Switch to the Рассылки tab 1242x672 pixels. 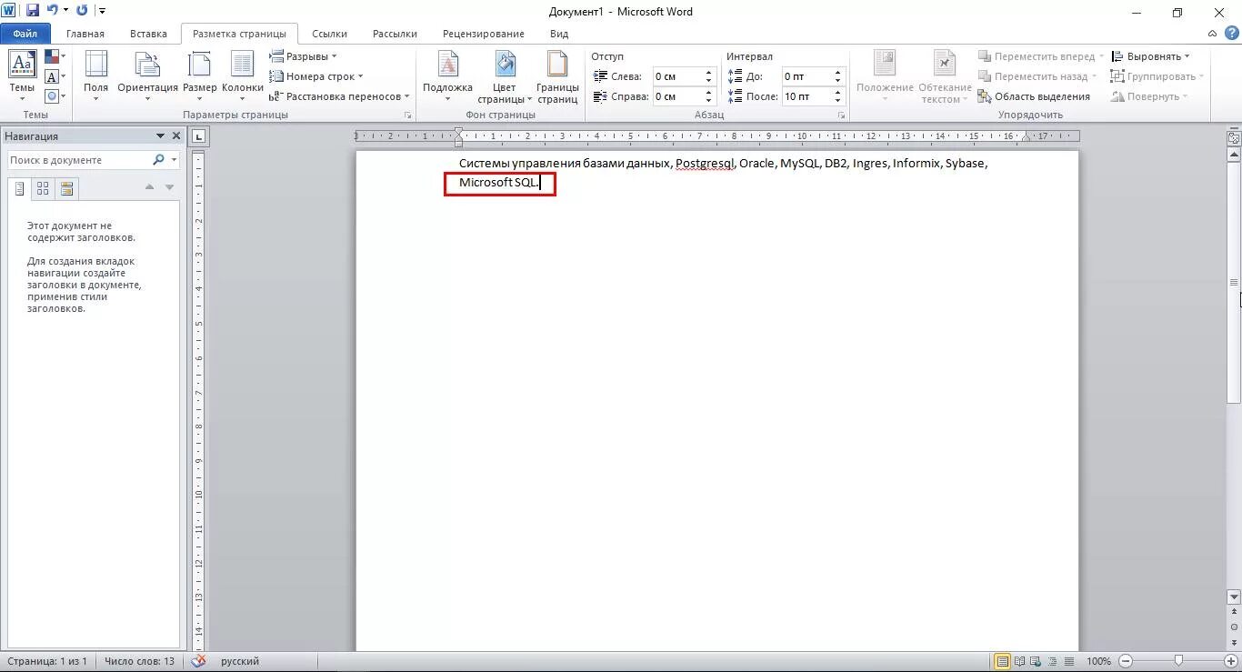click(x=395, y=34)
